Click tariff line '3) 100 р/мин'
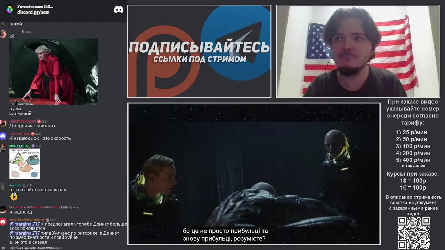445x250 pixels. 413,146
